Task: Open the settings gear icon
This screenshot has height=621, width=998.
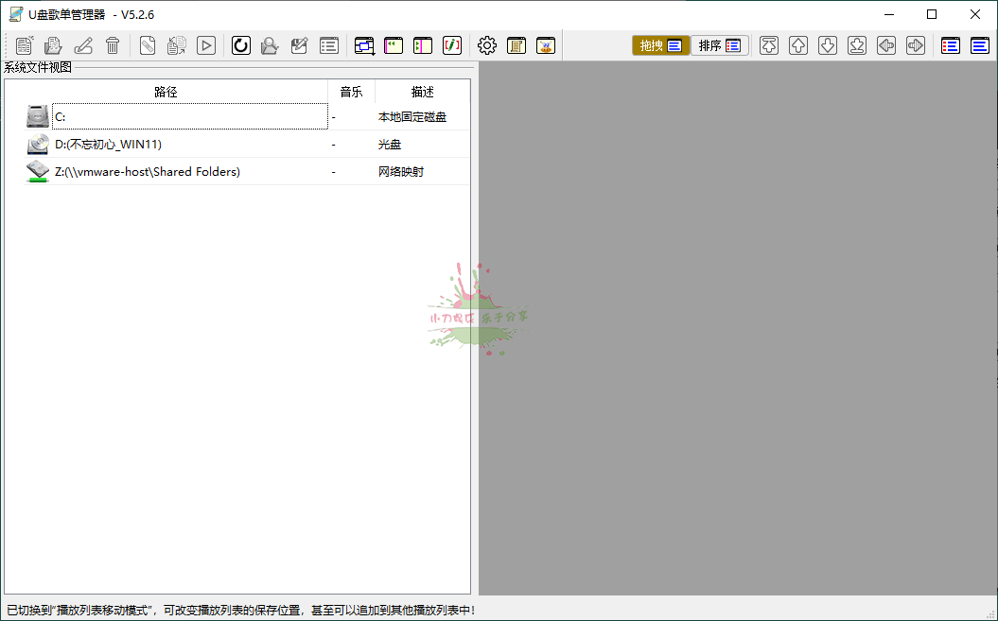Action: point(486,45)
